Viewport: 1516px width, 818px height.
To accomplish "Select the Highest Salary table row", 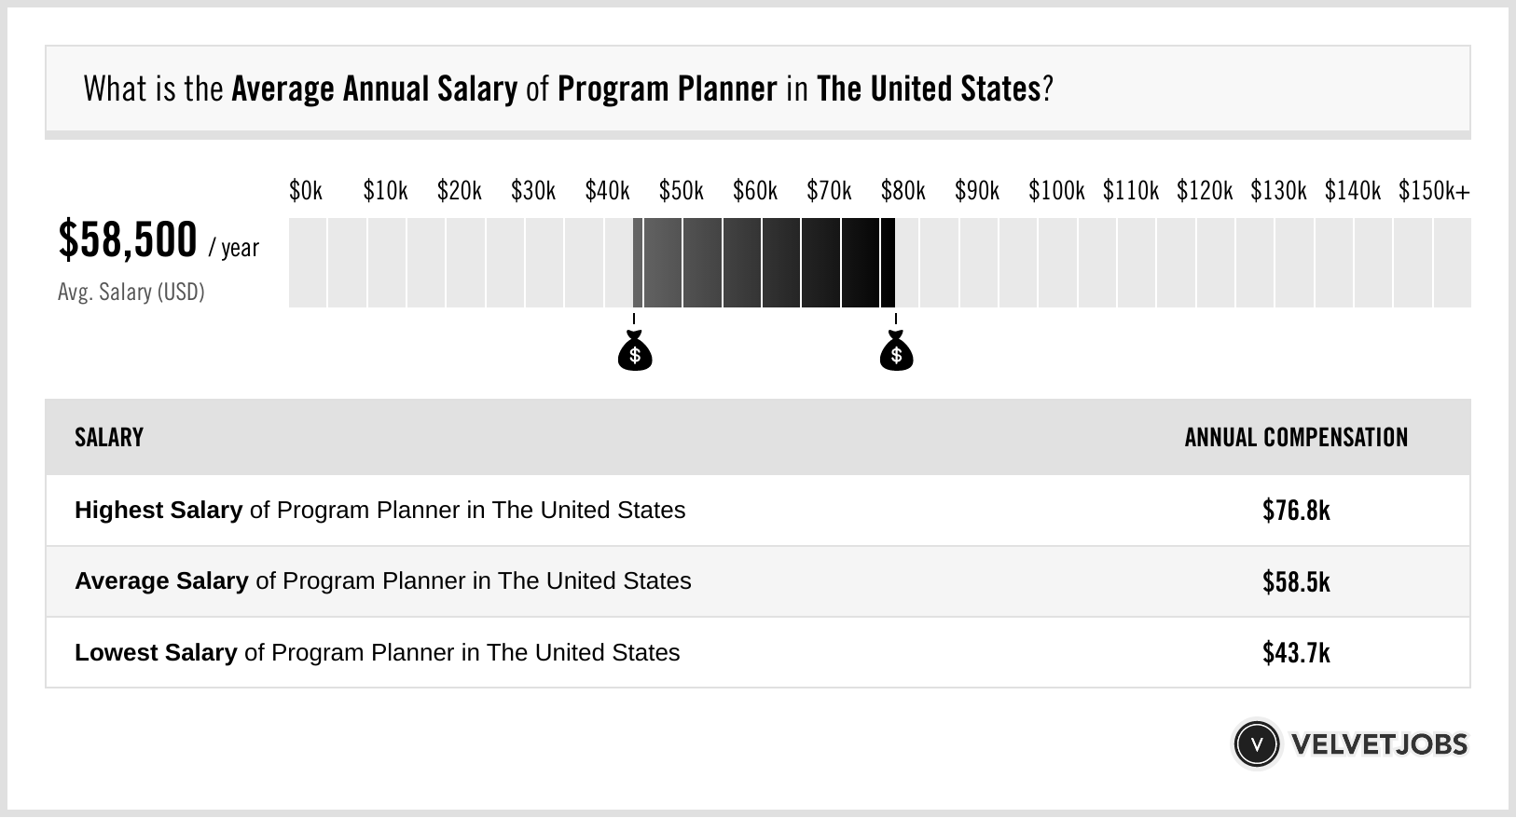I will 758,511.
